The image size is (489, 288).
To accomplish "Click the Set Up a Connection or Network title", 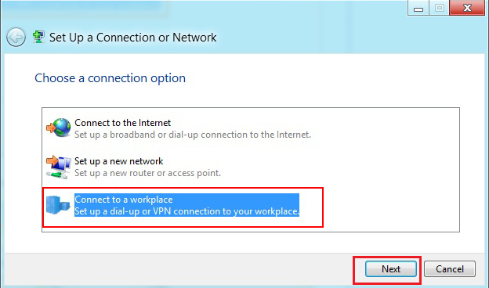I will point(133,38).
